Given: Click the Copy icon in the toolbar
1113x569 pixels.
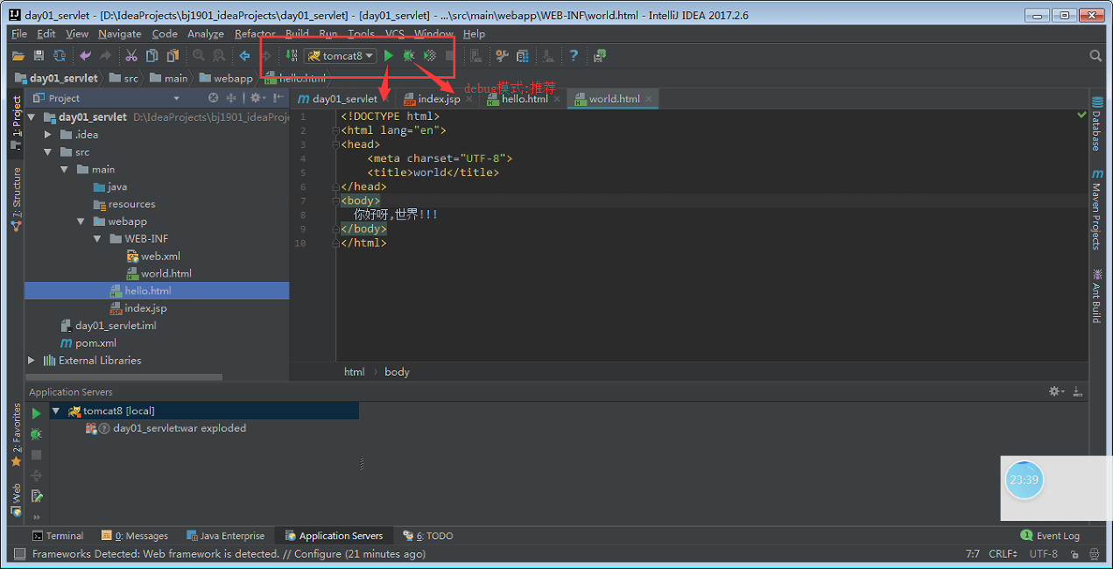Looking at the screenshot, I should (x=152, y=56).
